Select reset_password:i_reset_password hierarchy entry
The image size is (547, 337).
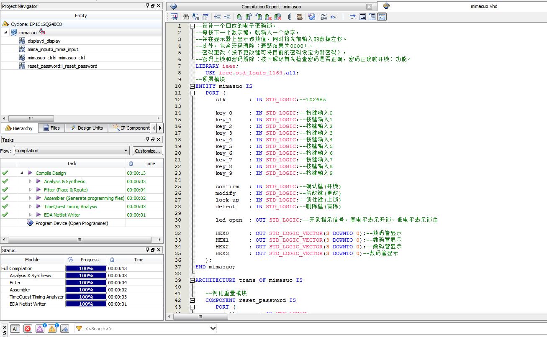pyautogui.click(x=62, y=66)
